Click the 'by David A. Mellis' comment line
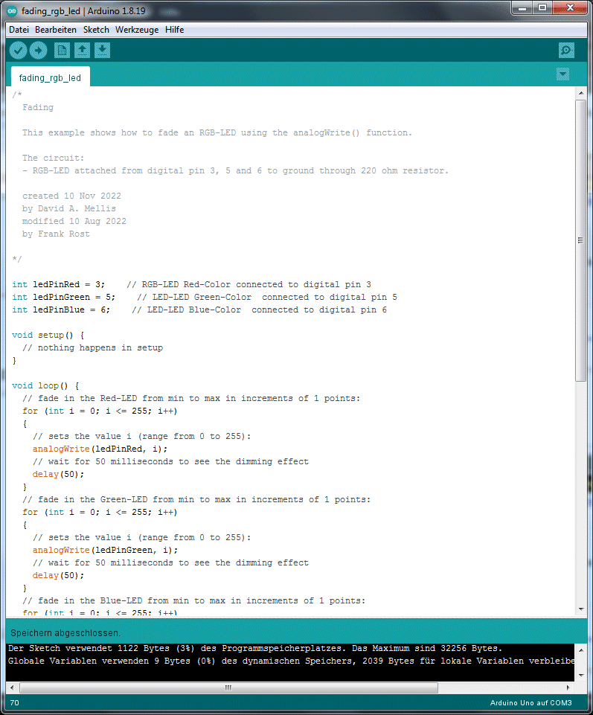This screenshot has width=593, height=715. [x=69, y=208]
